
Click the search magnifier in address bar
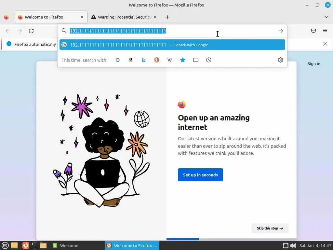(x=64, y=31)
